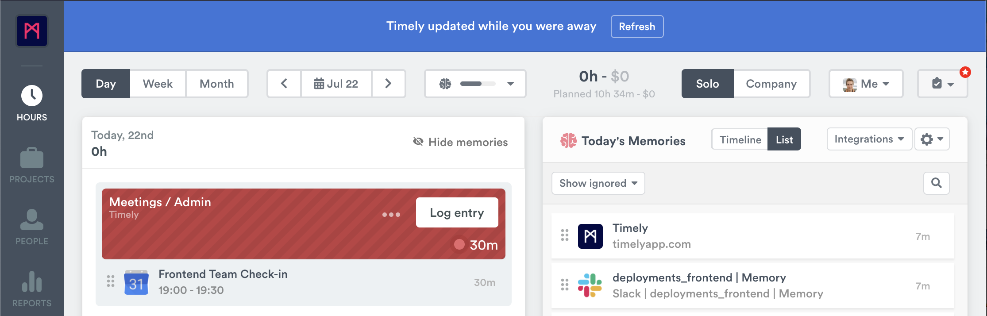987x316 pixels.
Task: Click the memory tracker brain progress control
Action: click(475, 84)
